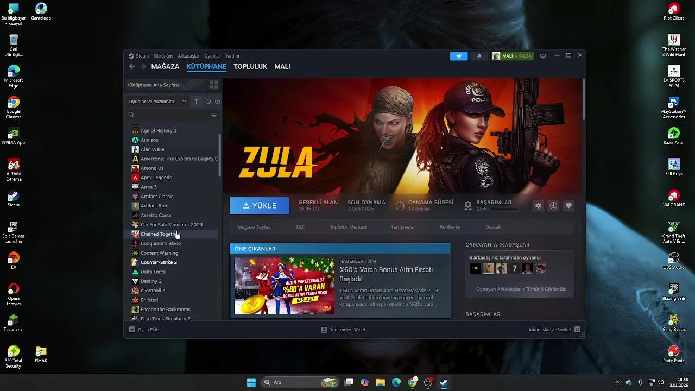Click Kütüphane Ana Sayfası button
Viewport: 695px width, 391px height.
(166, 85)
